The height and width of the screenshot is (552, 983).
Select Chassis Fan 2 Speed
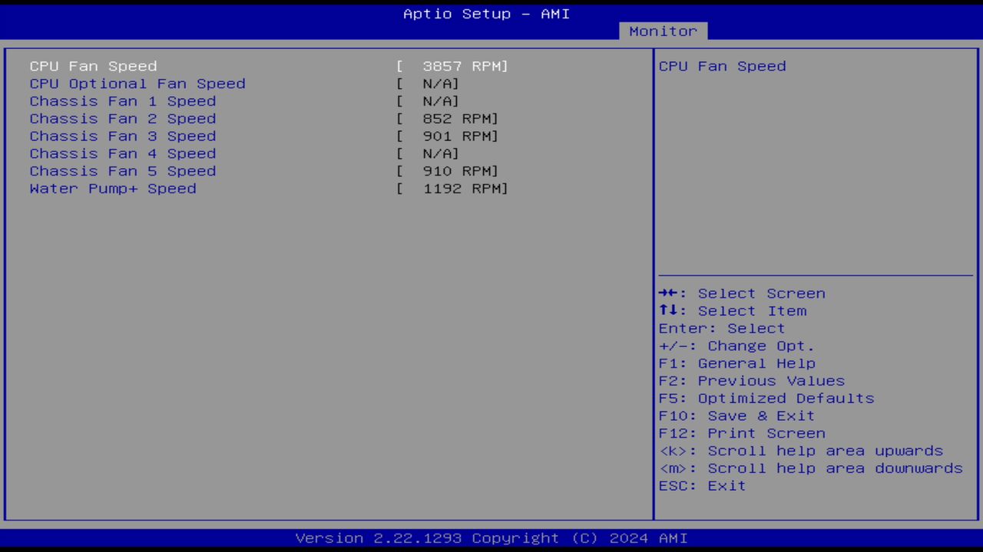[x=123, y=119]
